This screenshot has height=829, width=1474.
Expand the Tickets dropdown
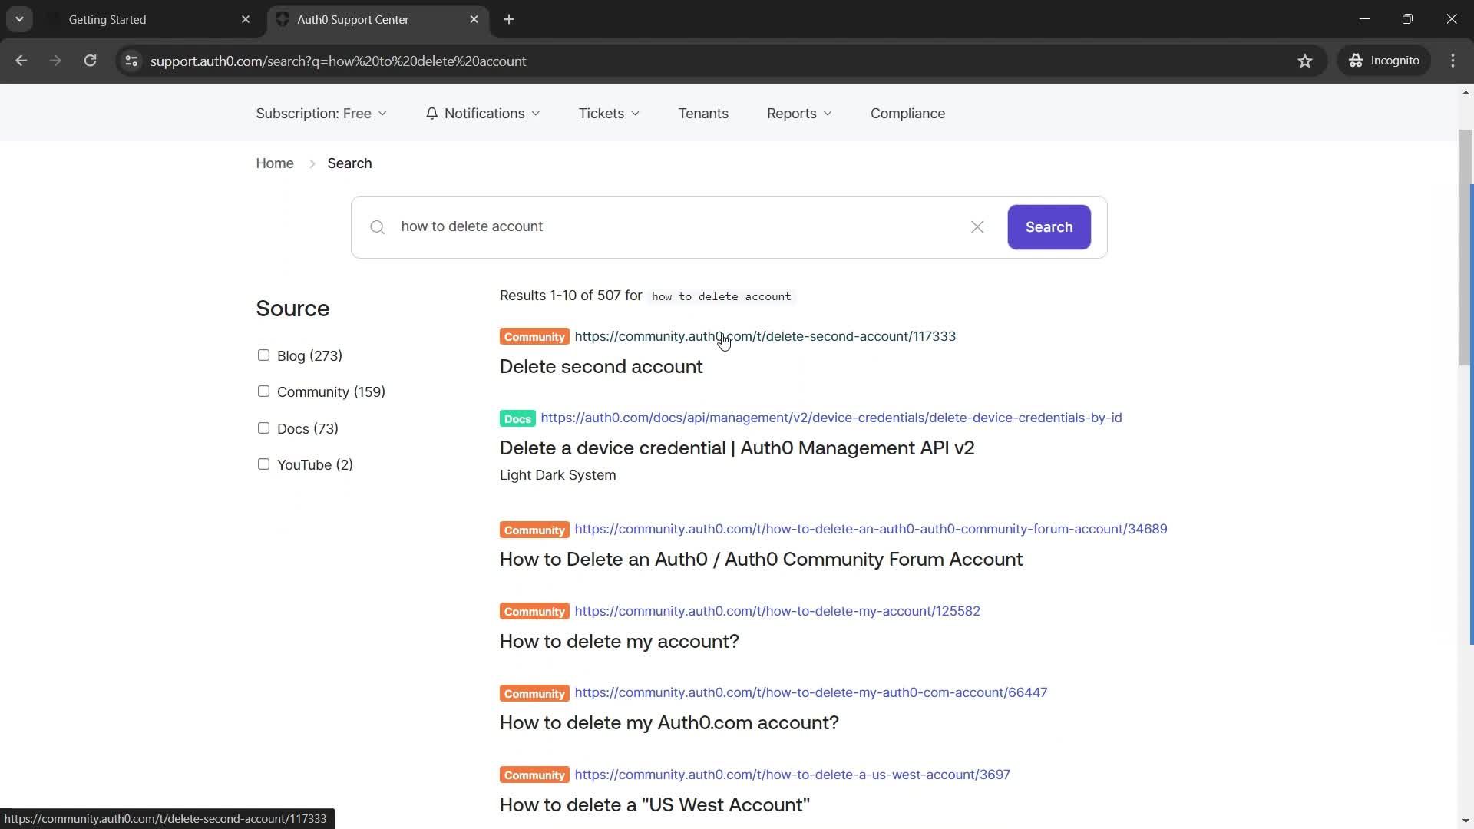[609, 114]
